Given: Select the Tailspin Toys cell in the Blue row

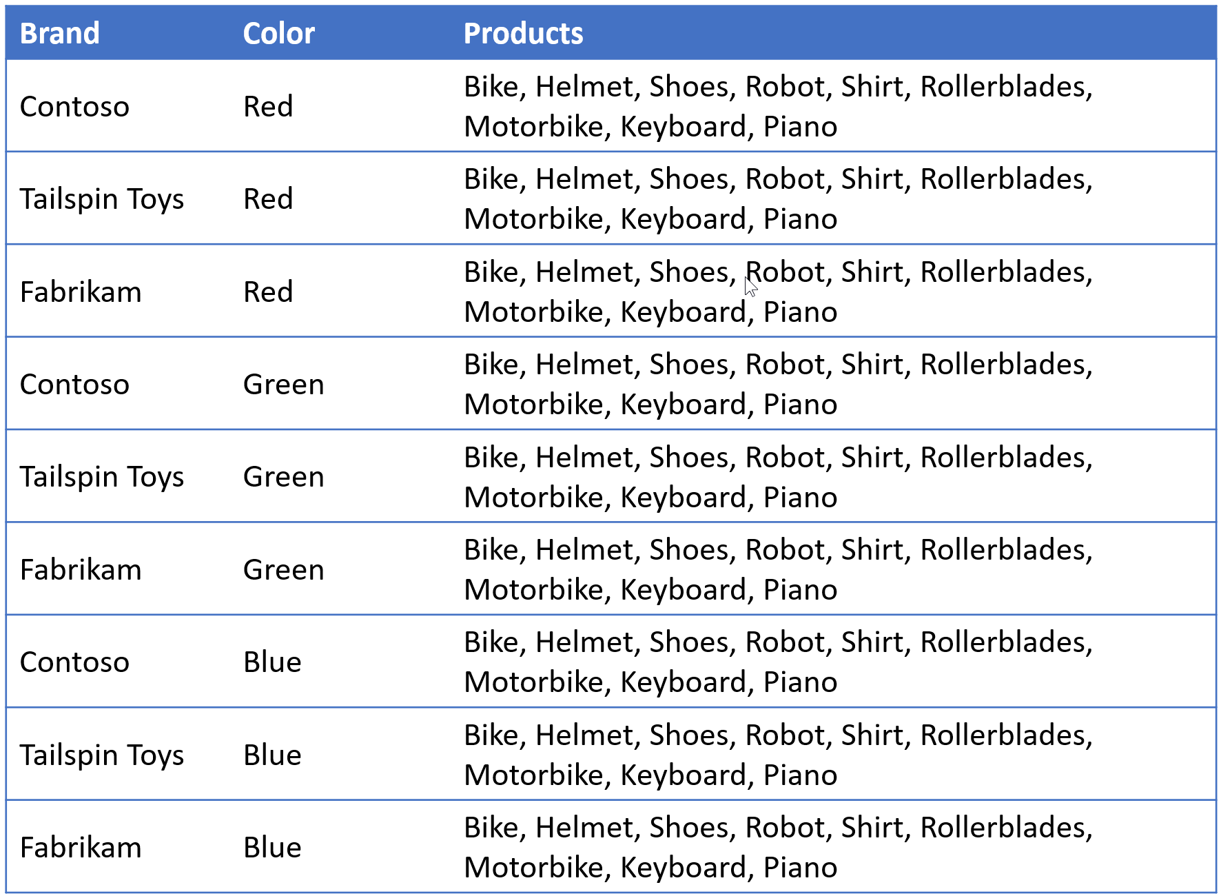Looking at the screenshot, I should pyautogui.click(x=102, y=755).
